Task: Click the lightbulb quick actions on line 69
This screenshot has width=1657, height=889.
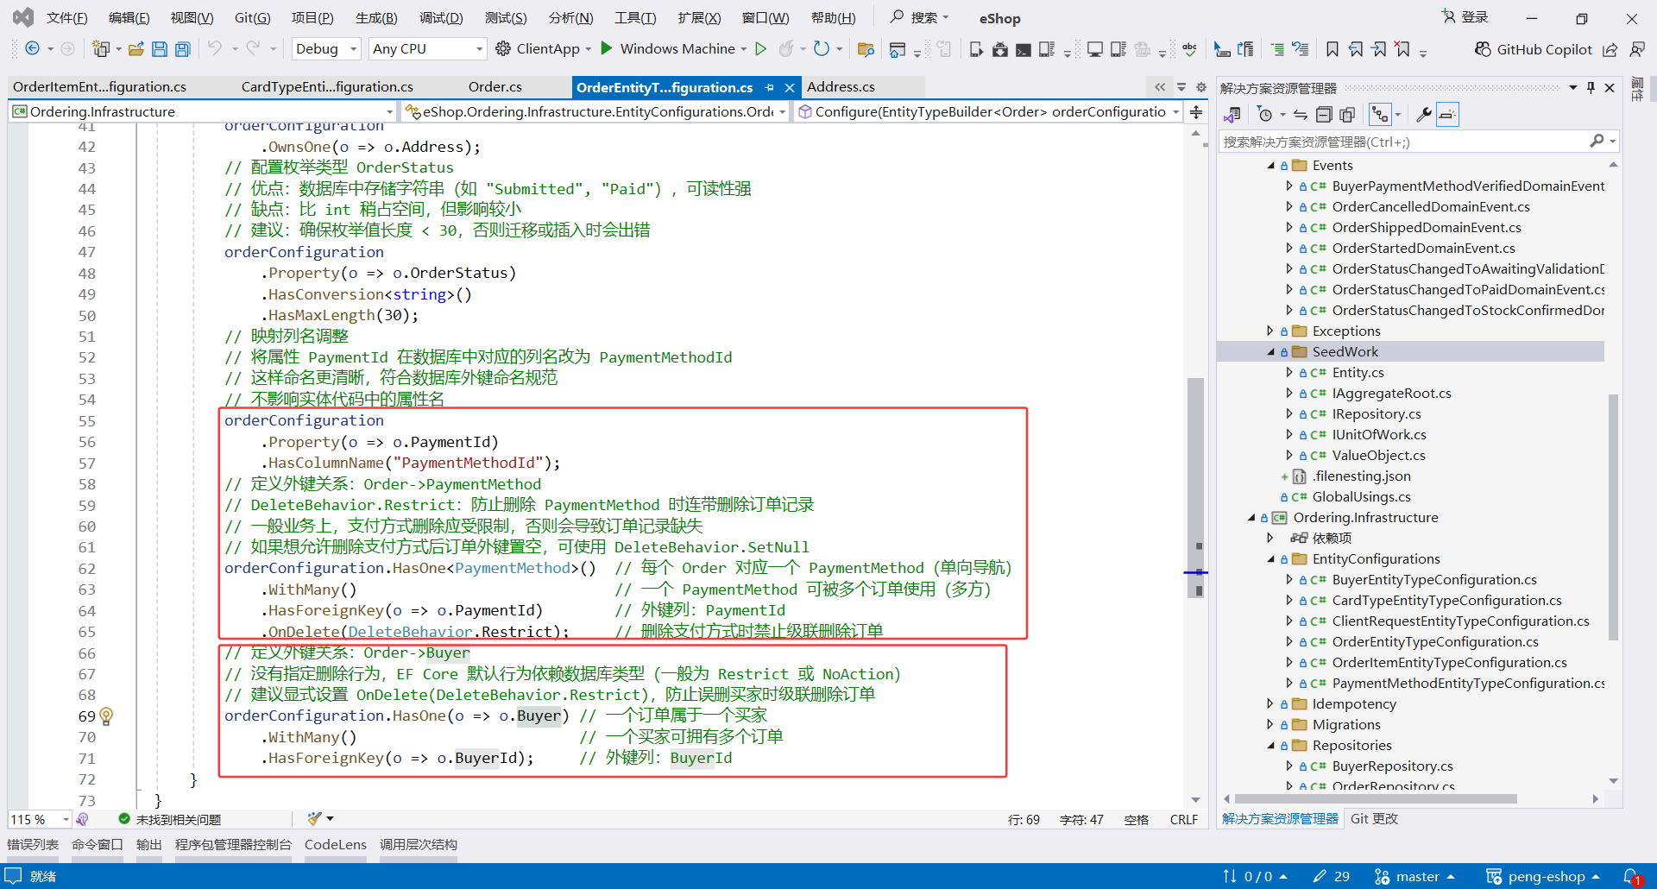Action: 106,716
